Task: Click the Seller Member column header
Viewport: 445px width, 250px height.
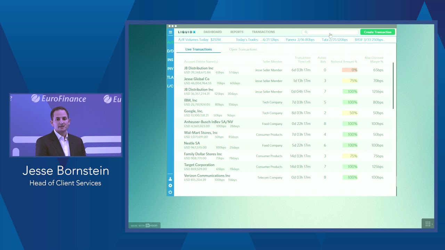Action: pos(273,61)
